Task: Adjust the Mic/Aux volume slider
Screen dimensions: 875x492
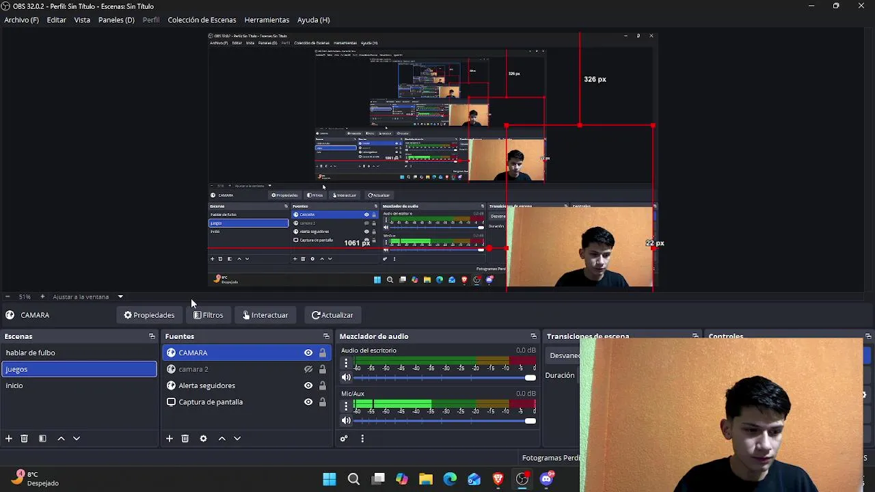Action: (445, 420)
